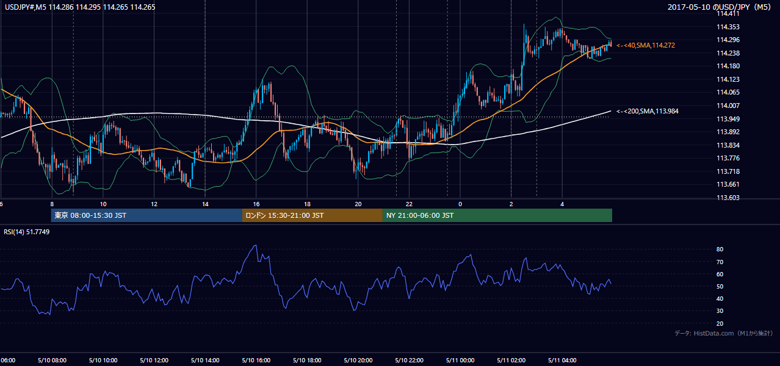Click the 5/11 02:00 bottom time label
Viewport: 780px width, 366px height.
(511, 361)
